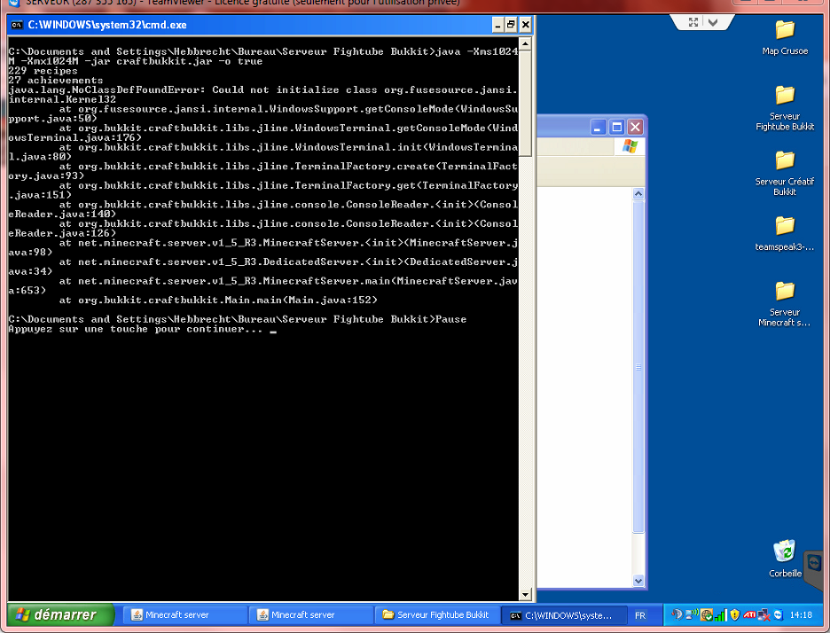The image size is (830, 633).
Task: Click the background window vertical scroll thumb
Action: click(638, 366)
